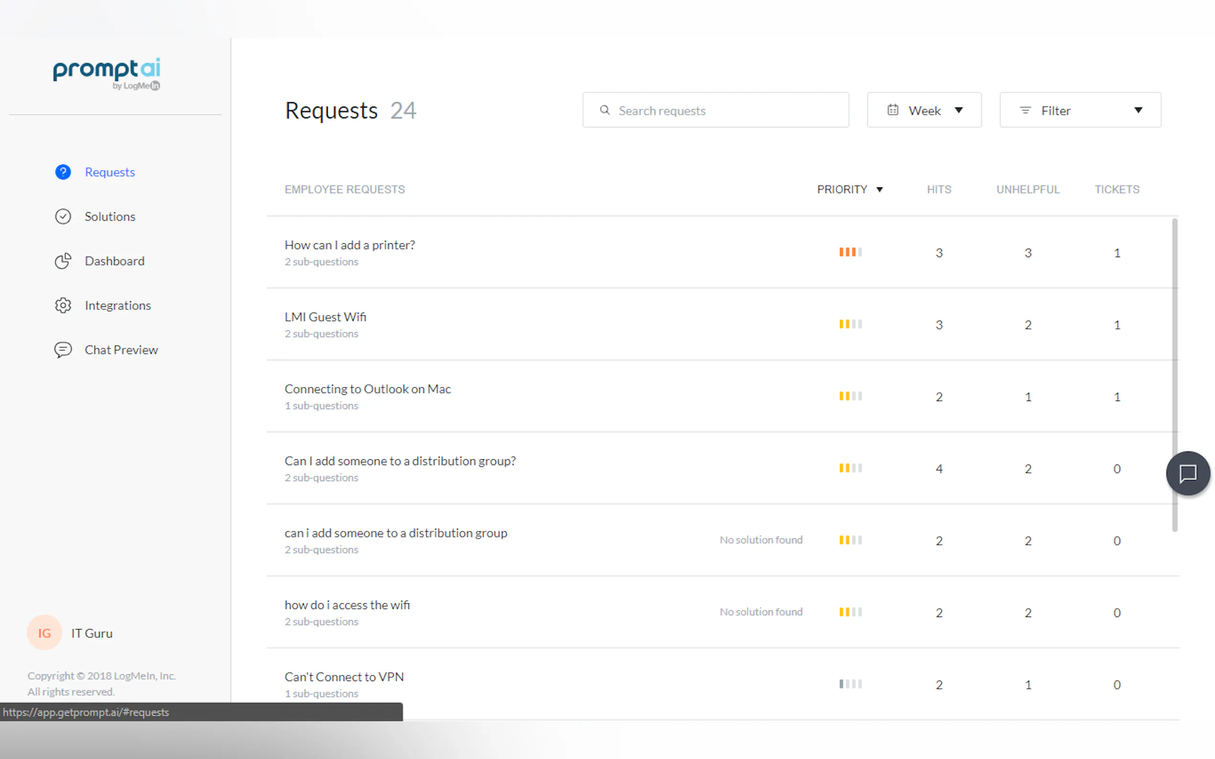Click the Chat Preview speech bubble icon

(63, 349)
